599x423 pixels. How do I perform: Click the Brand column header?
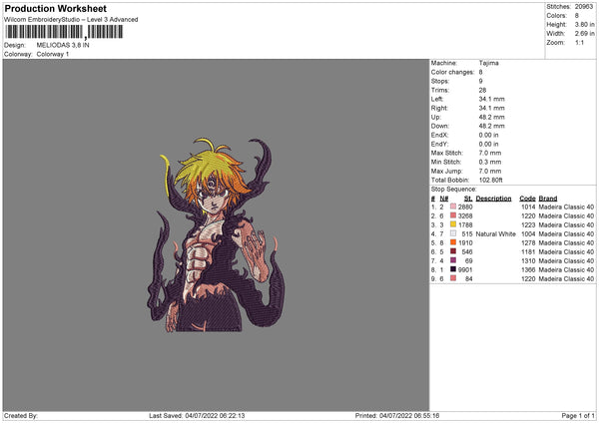(x=548, y=199)
